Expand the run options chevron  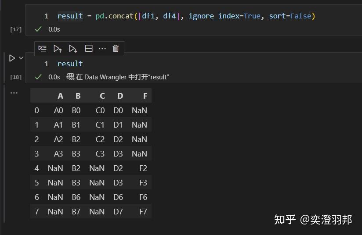pyautogui.click(x=21, y=58)
